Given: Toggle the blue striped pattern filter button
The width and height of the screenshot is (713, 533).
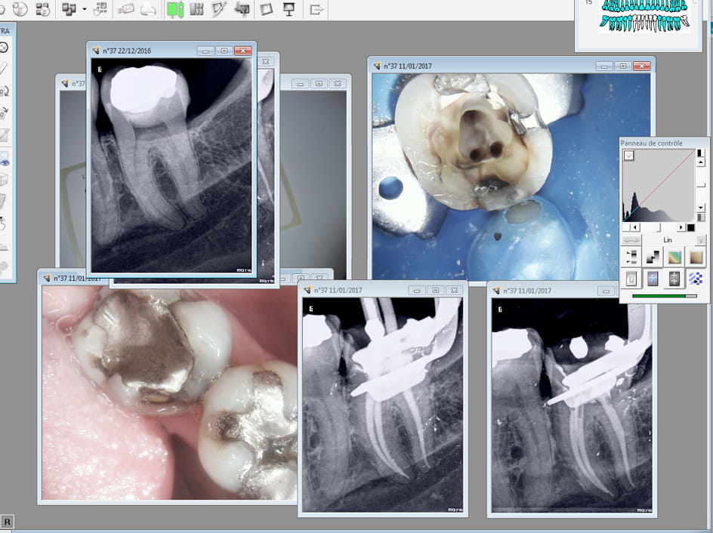Looking at the screenshot, I should [696, 279].
